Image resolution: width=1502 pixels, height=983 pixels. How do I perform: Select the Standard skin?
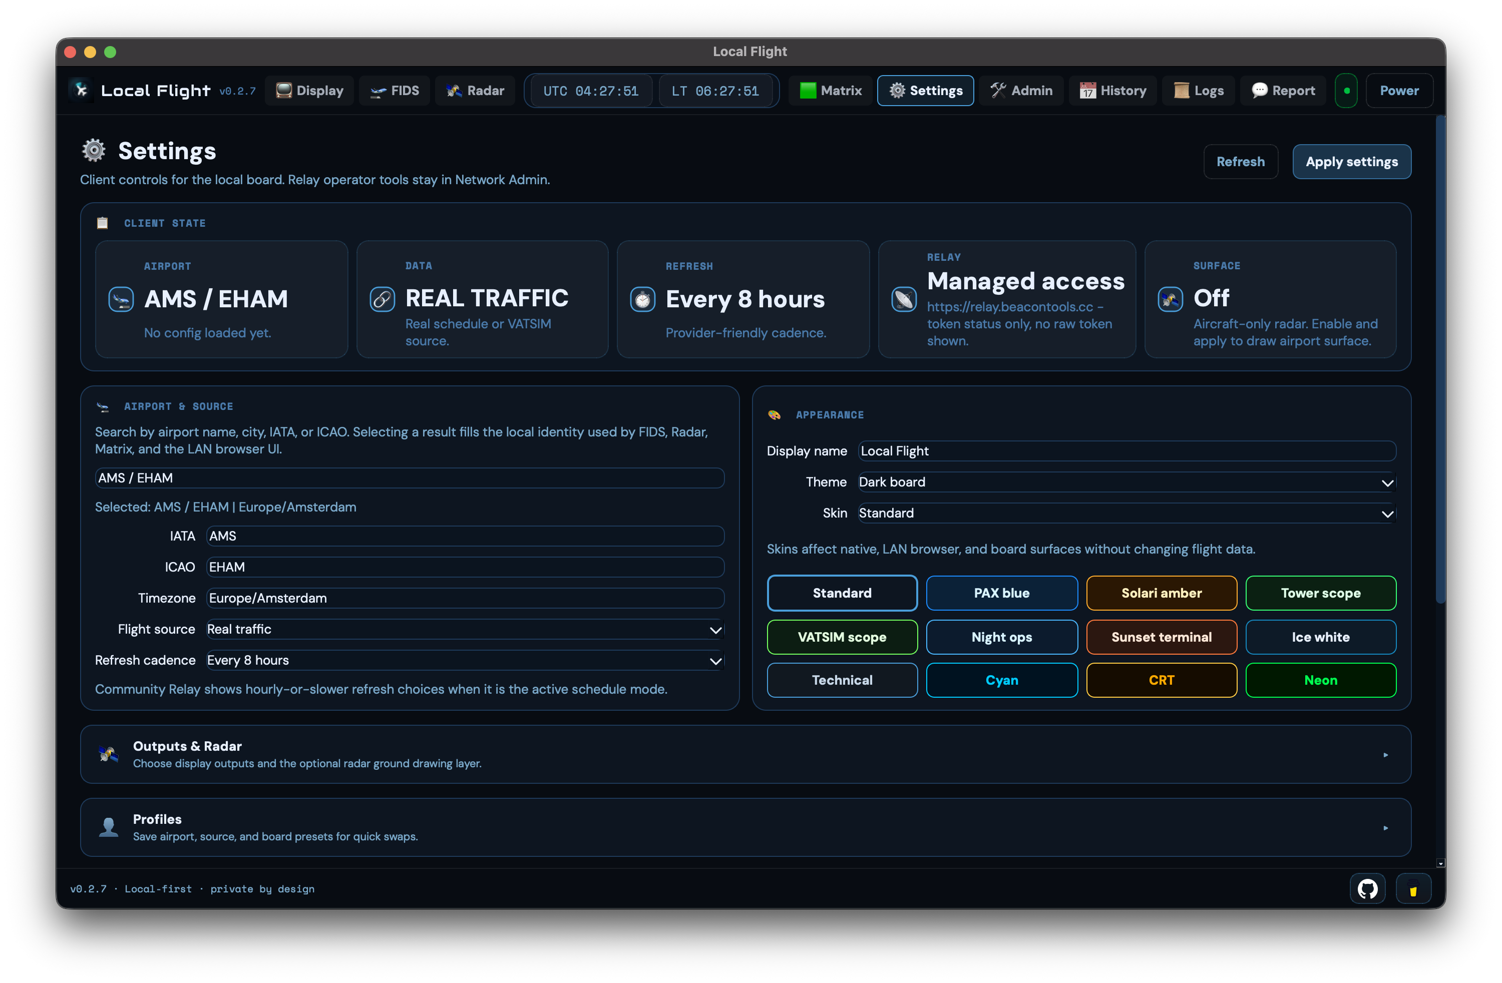point(842,593)
